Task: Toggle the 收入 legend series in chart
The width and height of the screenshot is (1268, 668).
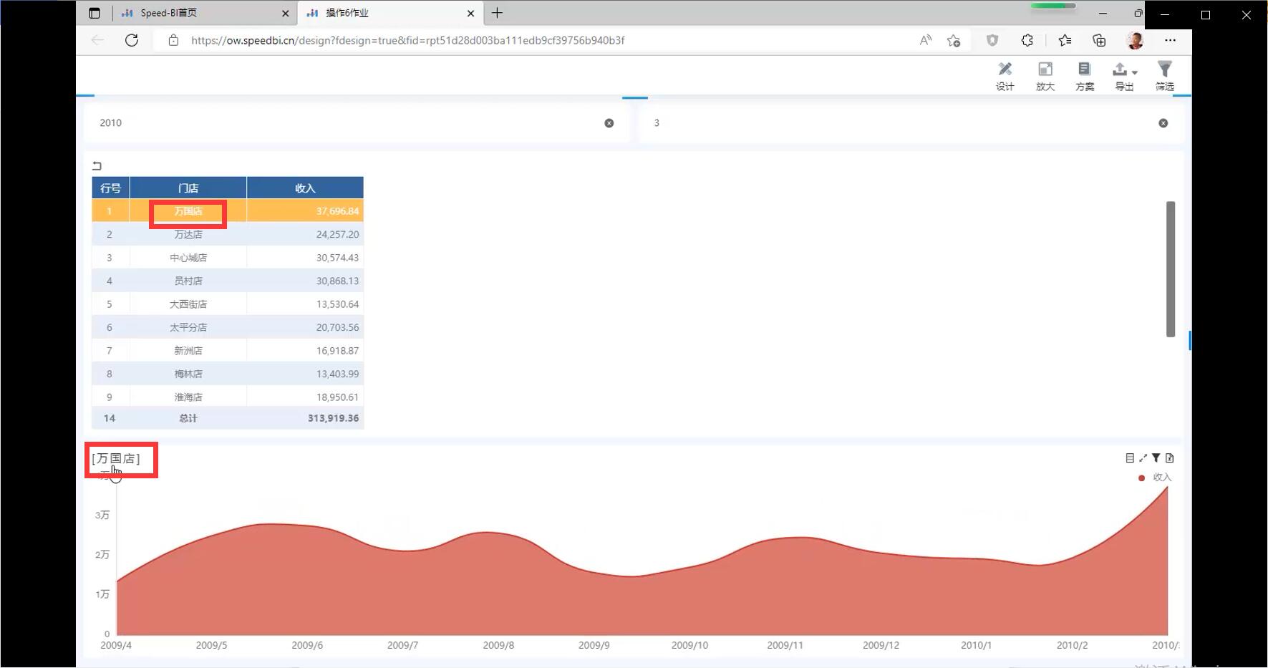Action: [1154, 478]
